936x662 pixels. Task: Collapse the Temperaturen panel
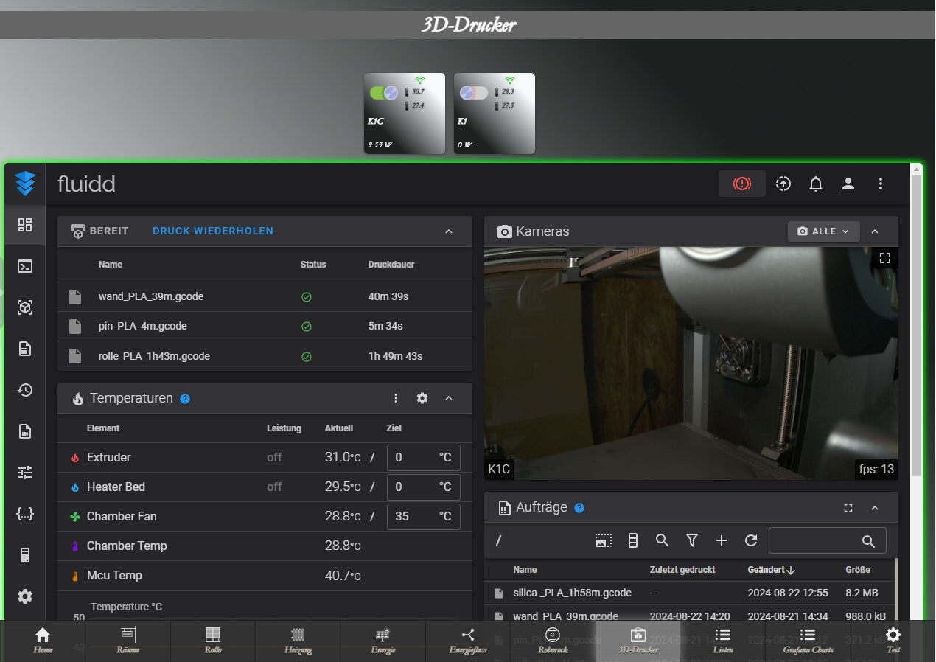pyautogui.click(x=448, y=398)
